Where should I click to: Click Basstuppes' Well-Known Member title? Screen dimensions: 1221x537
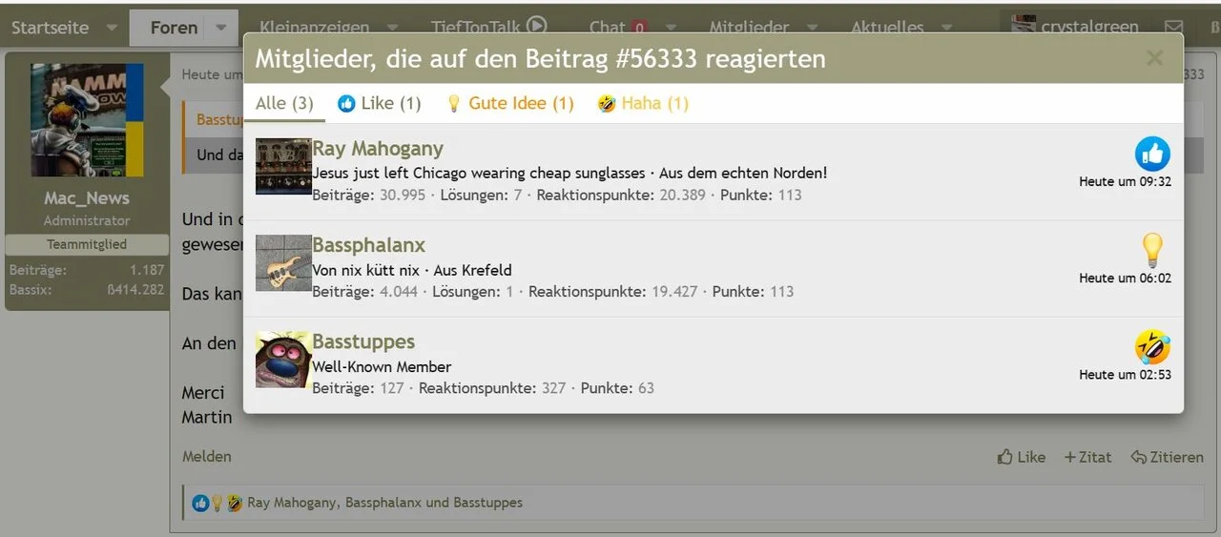(x=382, y=366)
